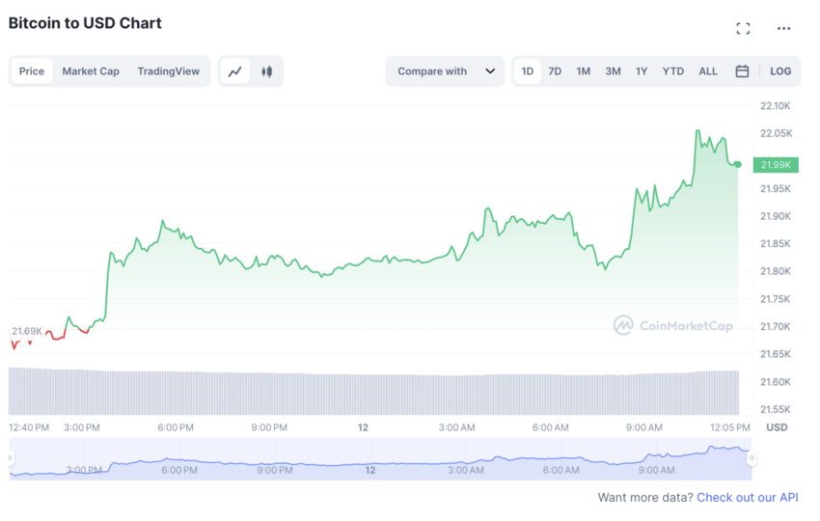Enter fullscreen chart mode

click(743, 28)
